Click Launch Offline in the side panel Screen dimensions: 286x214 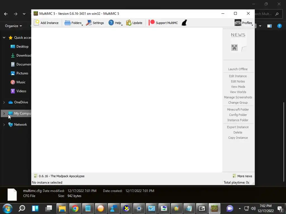click(238, 69)
